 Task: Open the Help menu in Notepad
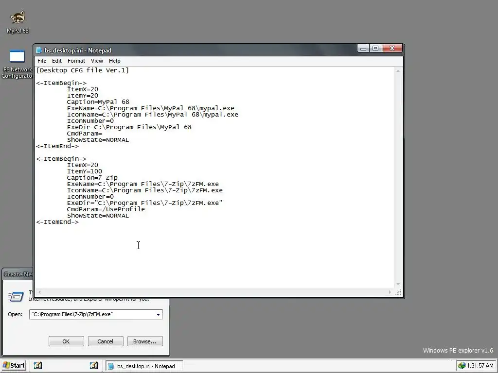115,61
